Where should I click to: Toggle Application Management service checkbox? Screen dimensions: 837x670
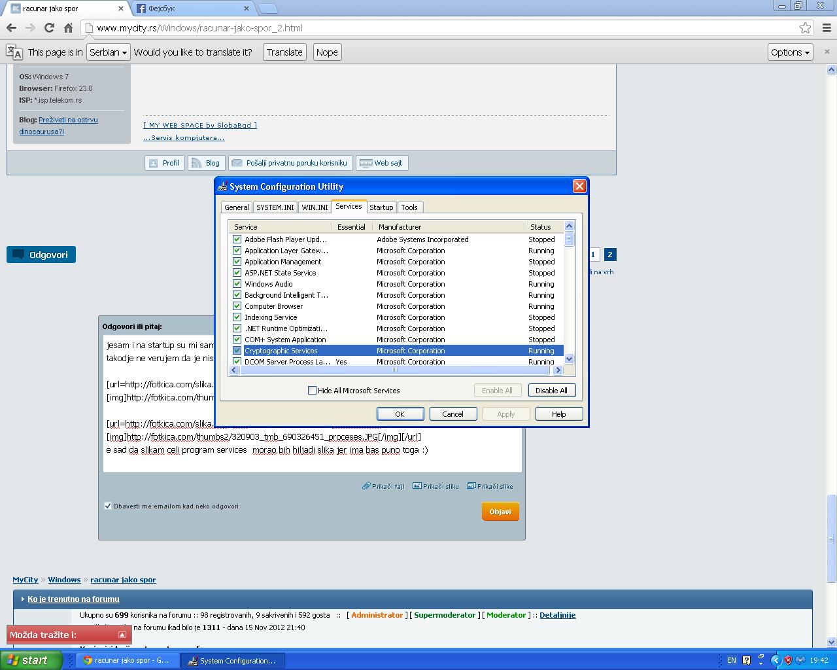pos(237,262)
